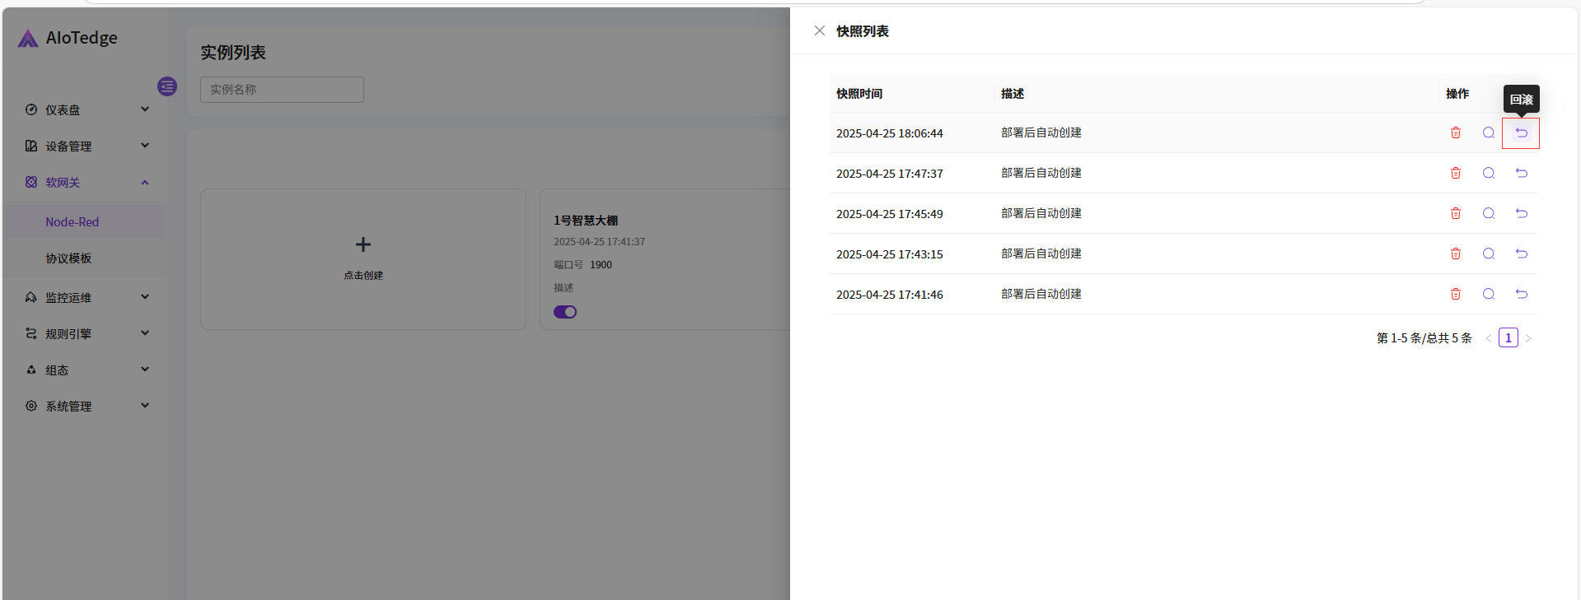Screen dimensions: 1581x600
Task: Click the purple sidebar collapse icon
Action: point(167,86)
